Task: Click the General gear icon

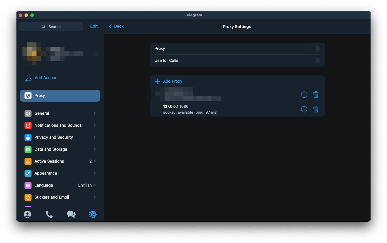Action: 28,113
